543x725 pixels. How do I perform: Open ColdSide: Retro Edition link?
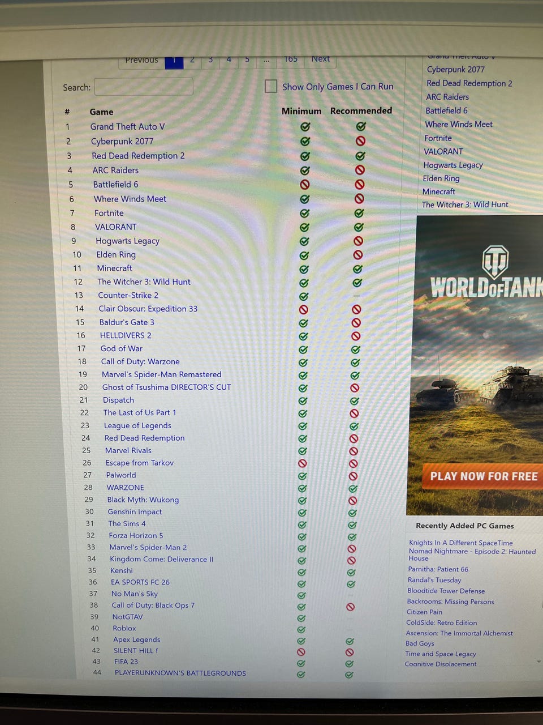click(x=441, y=622)
